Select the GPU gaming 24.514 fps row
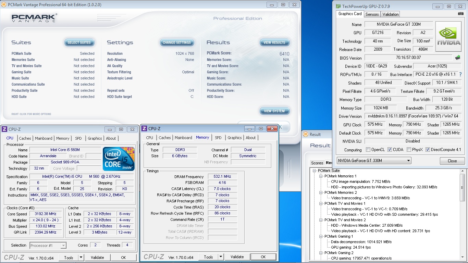 tap(351, 247)
